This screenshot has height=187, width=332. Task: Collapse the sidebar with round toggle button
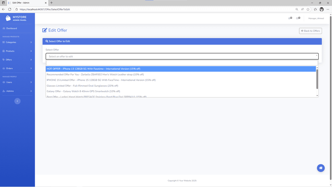click(x=18, y=101)
